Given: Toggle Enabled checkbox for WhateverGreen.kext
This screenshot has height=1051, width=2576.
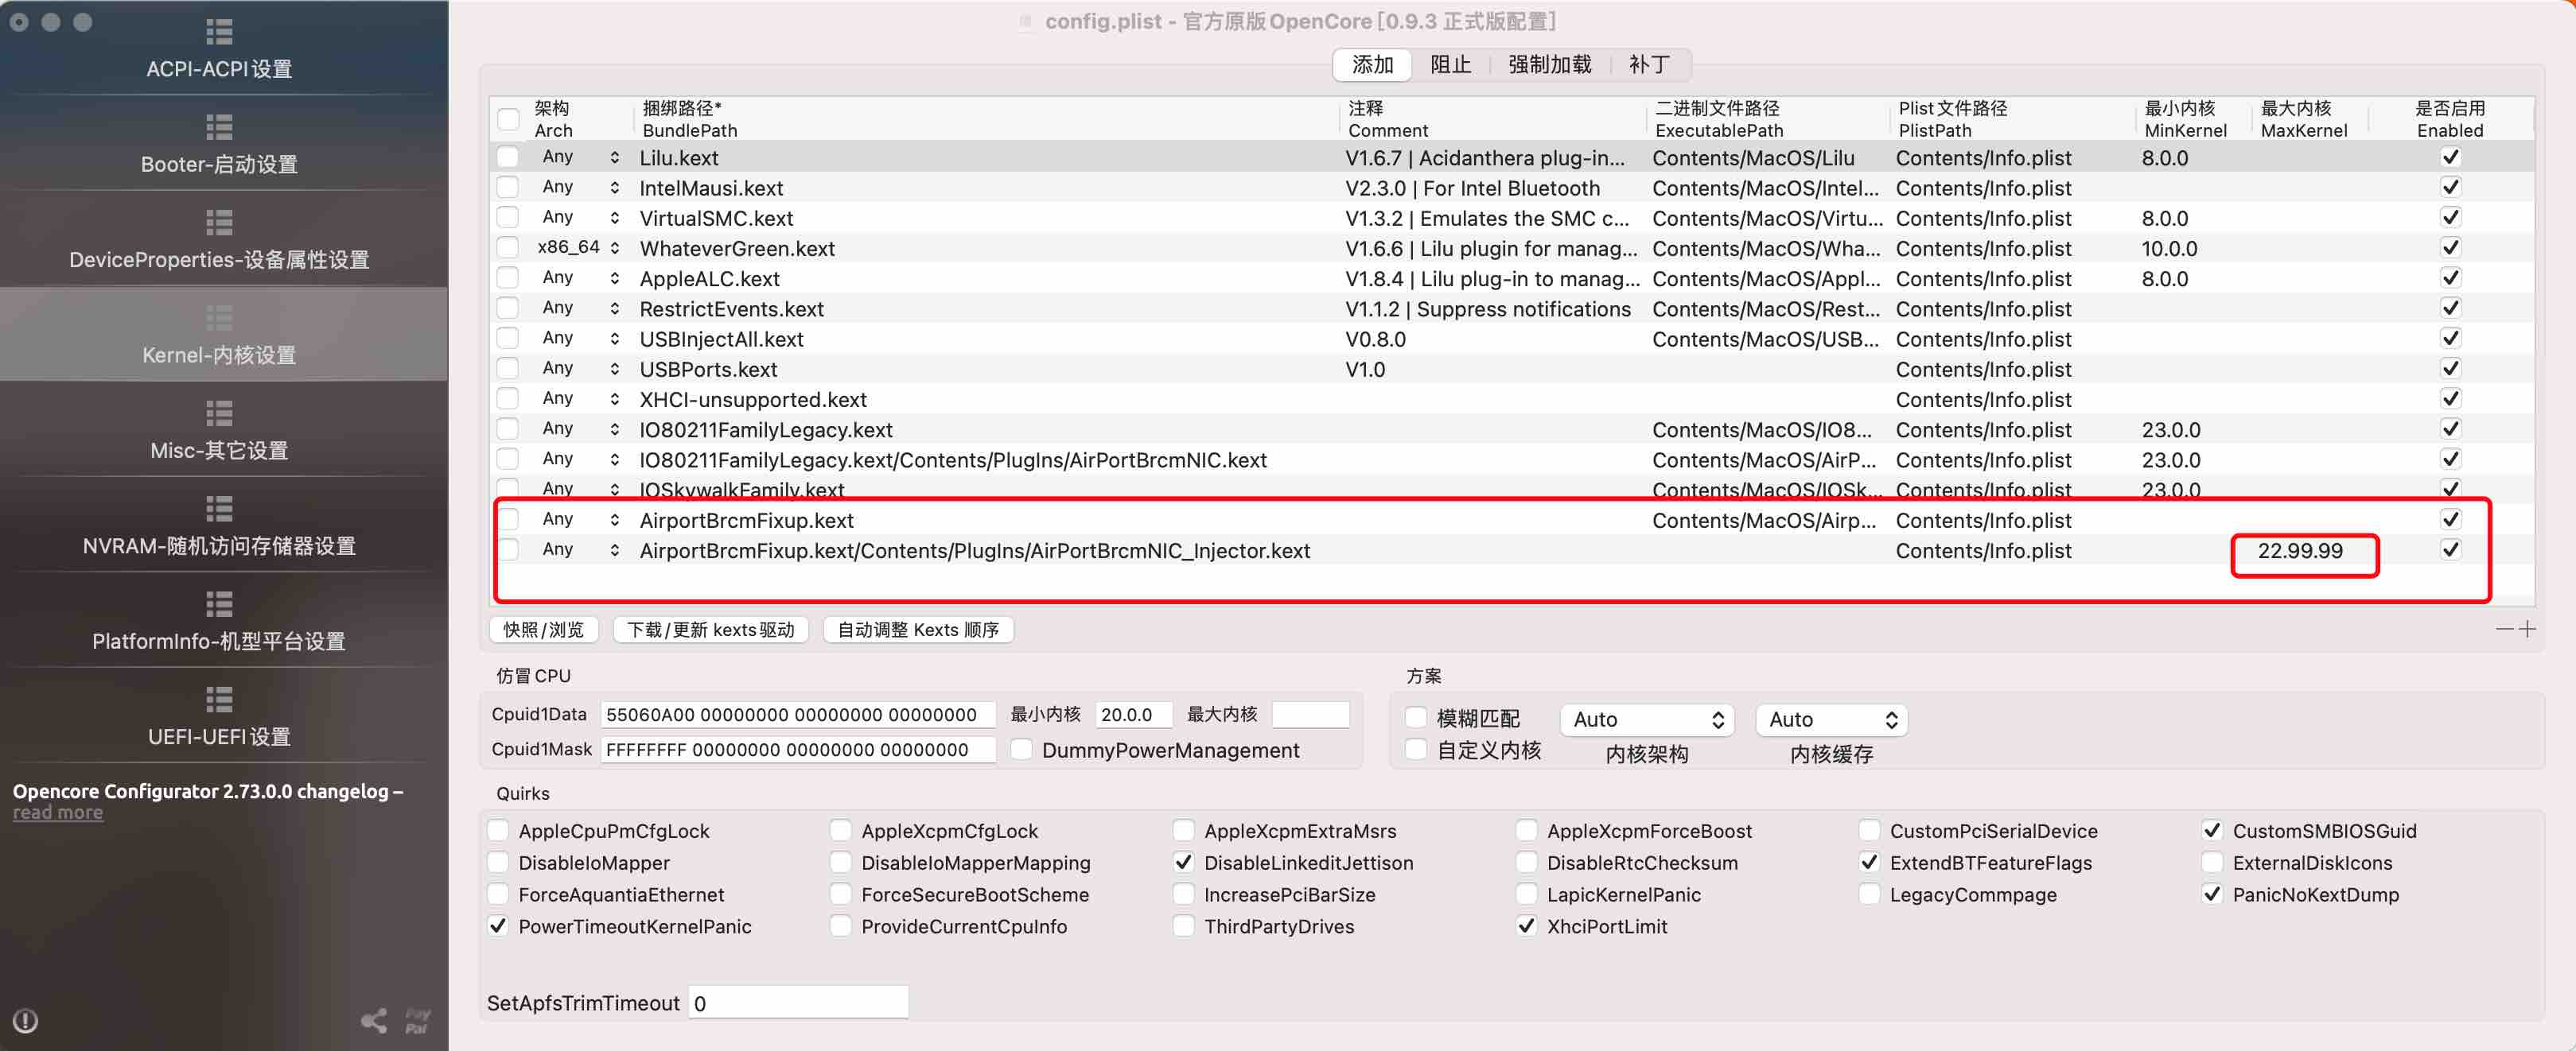Looking at the screenshot, I should 2450,248.
